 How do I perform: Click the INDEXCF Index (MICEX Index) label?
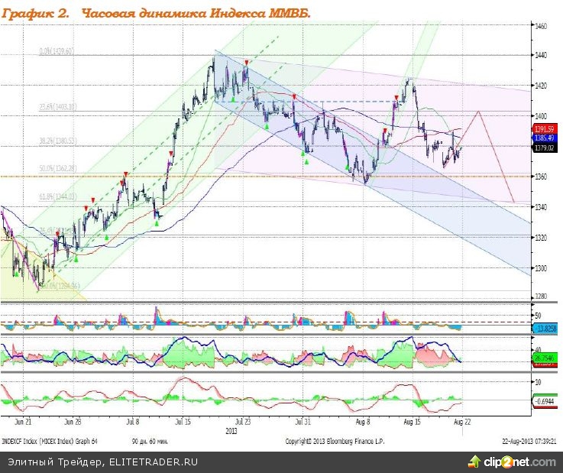[50, 442]
